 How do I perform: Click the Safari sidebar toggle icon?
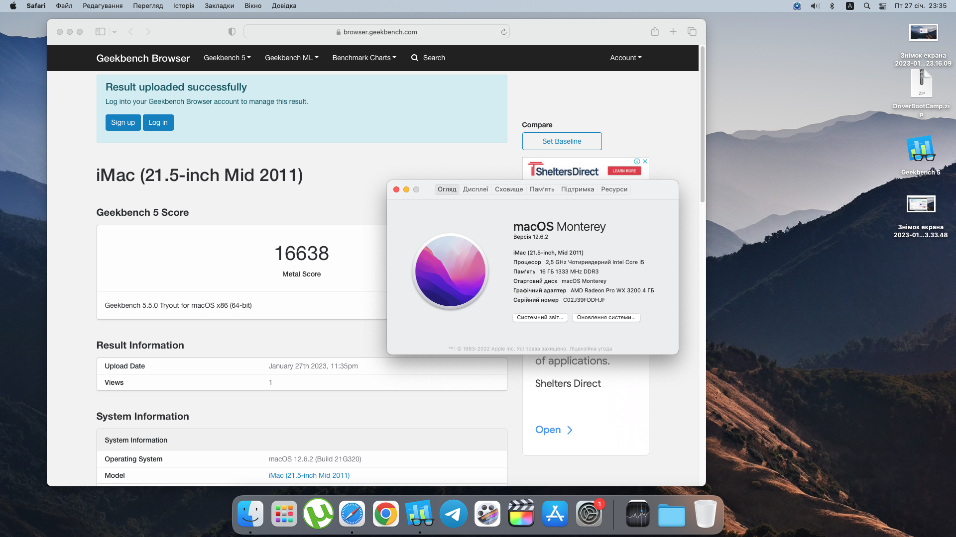100,32
